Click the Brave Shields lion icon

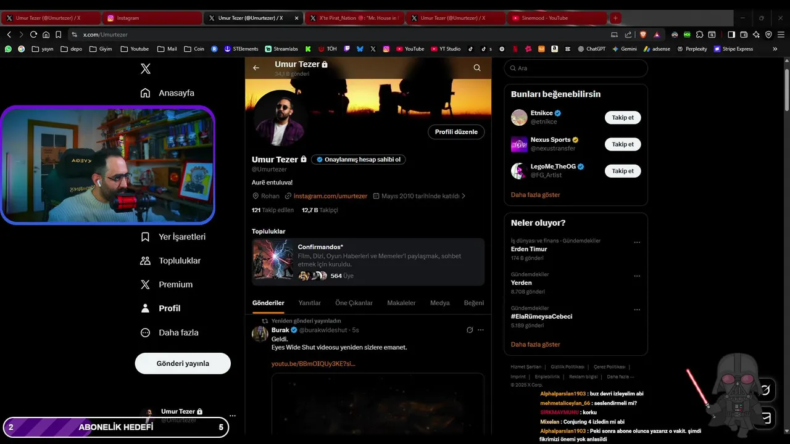[x=642, y=35]
